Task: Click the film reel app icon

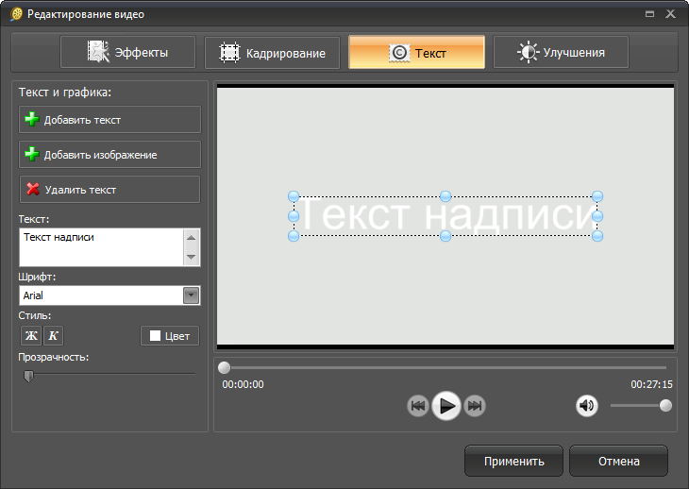Action: [x=16, y=14]
